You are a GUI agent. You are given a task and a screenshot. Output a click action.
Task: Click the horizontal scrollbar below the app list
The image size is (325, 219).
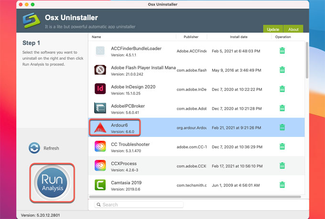point(195,197)
